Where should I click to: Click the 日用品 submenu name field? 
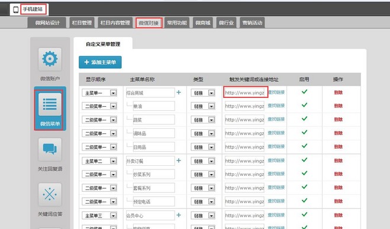(x=154, y=147)
